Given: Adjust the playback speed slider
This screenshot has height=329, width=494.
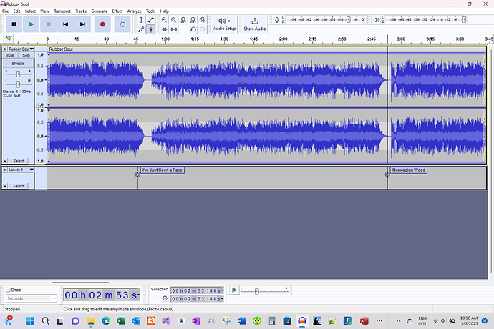Looking at the screenshot, I should [257, 291].
